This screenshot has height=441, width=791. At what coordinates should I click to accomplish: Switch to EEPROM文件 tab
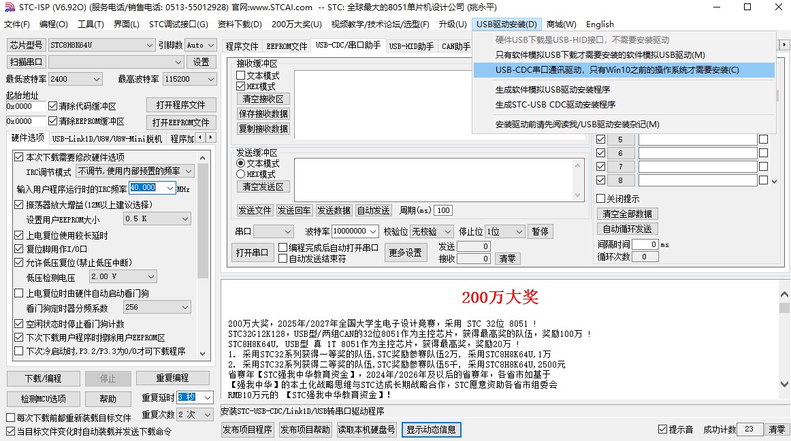(287, 46)
